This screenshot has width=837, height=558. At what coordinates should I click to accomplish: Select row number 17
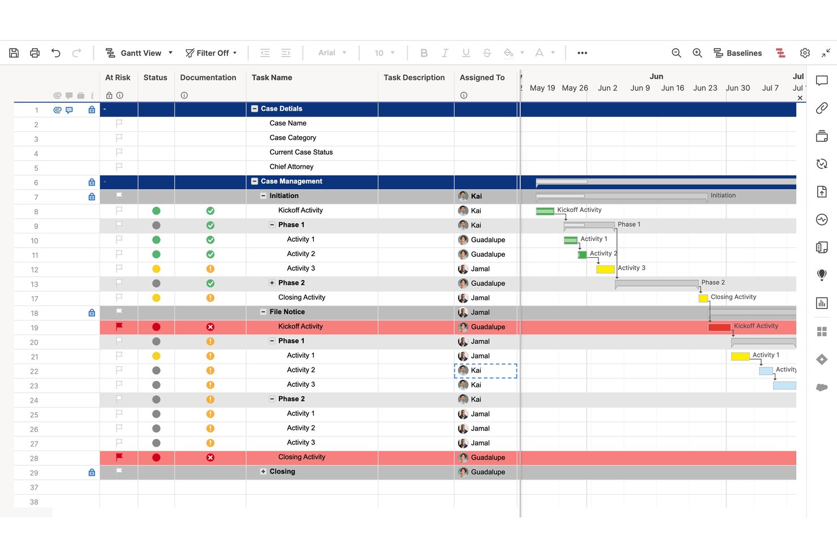pyautogui.click(x=34, y=299)
